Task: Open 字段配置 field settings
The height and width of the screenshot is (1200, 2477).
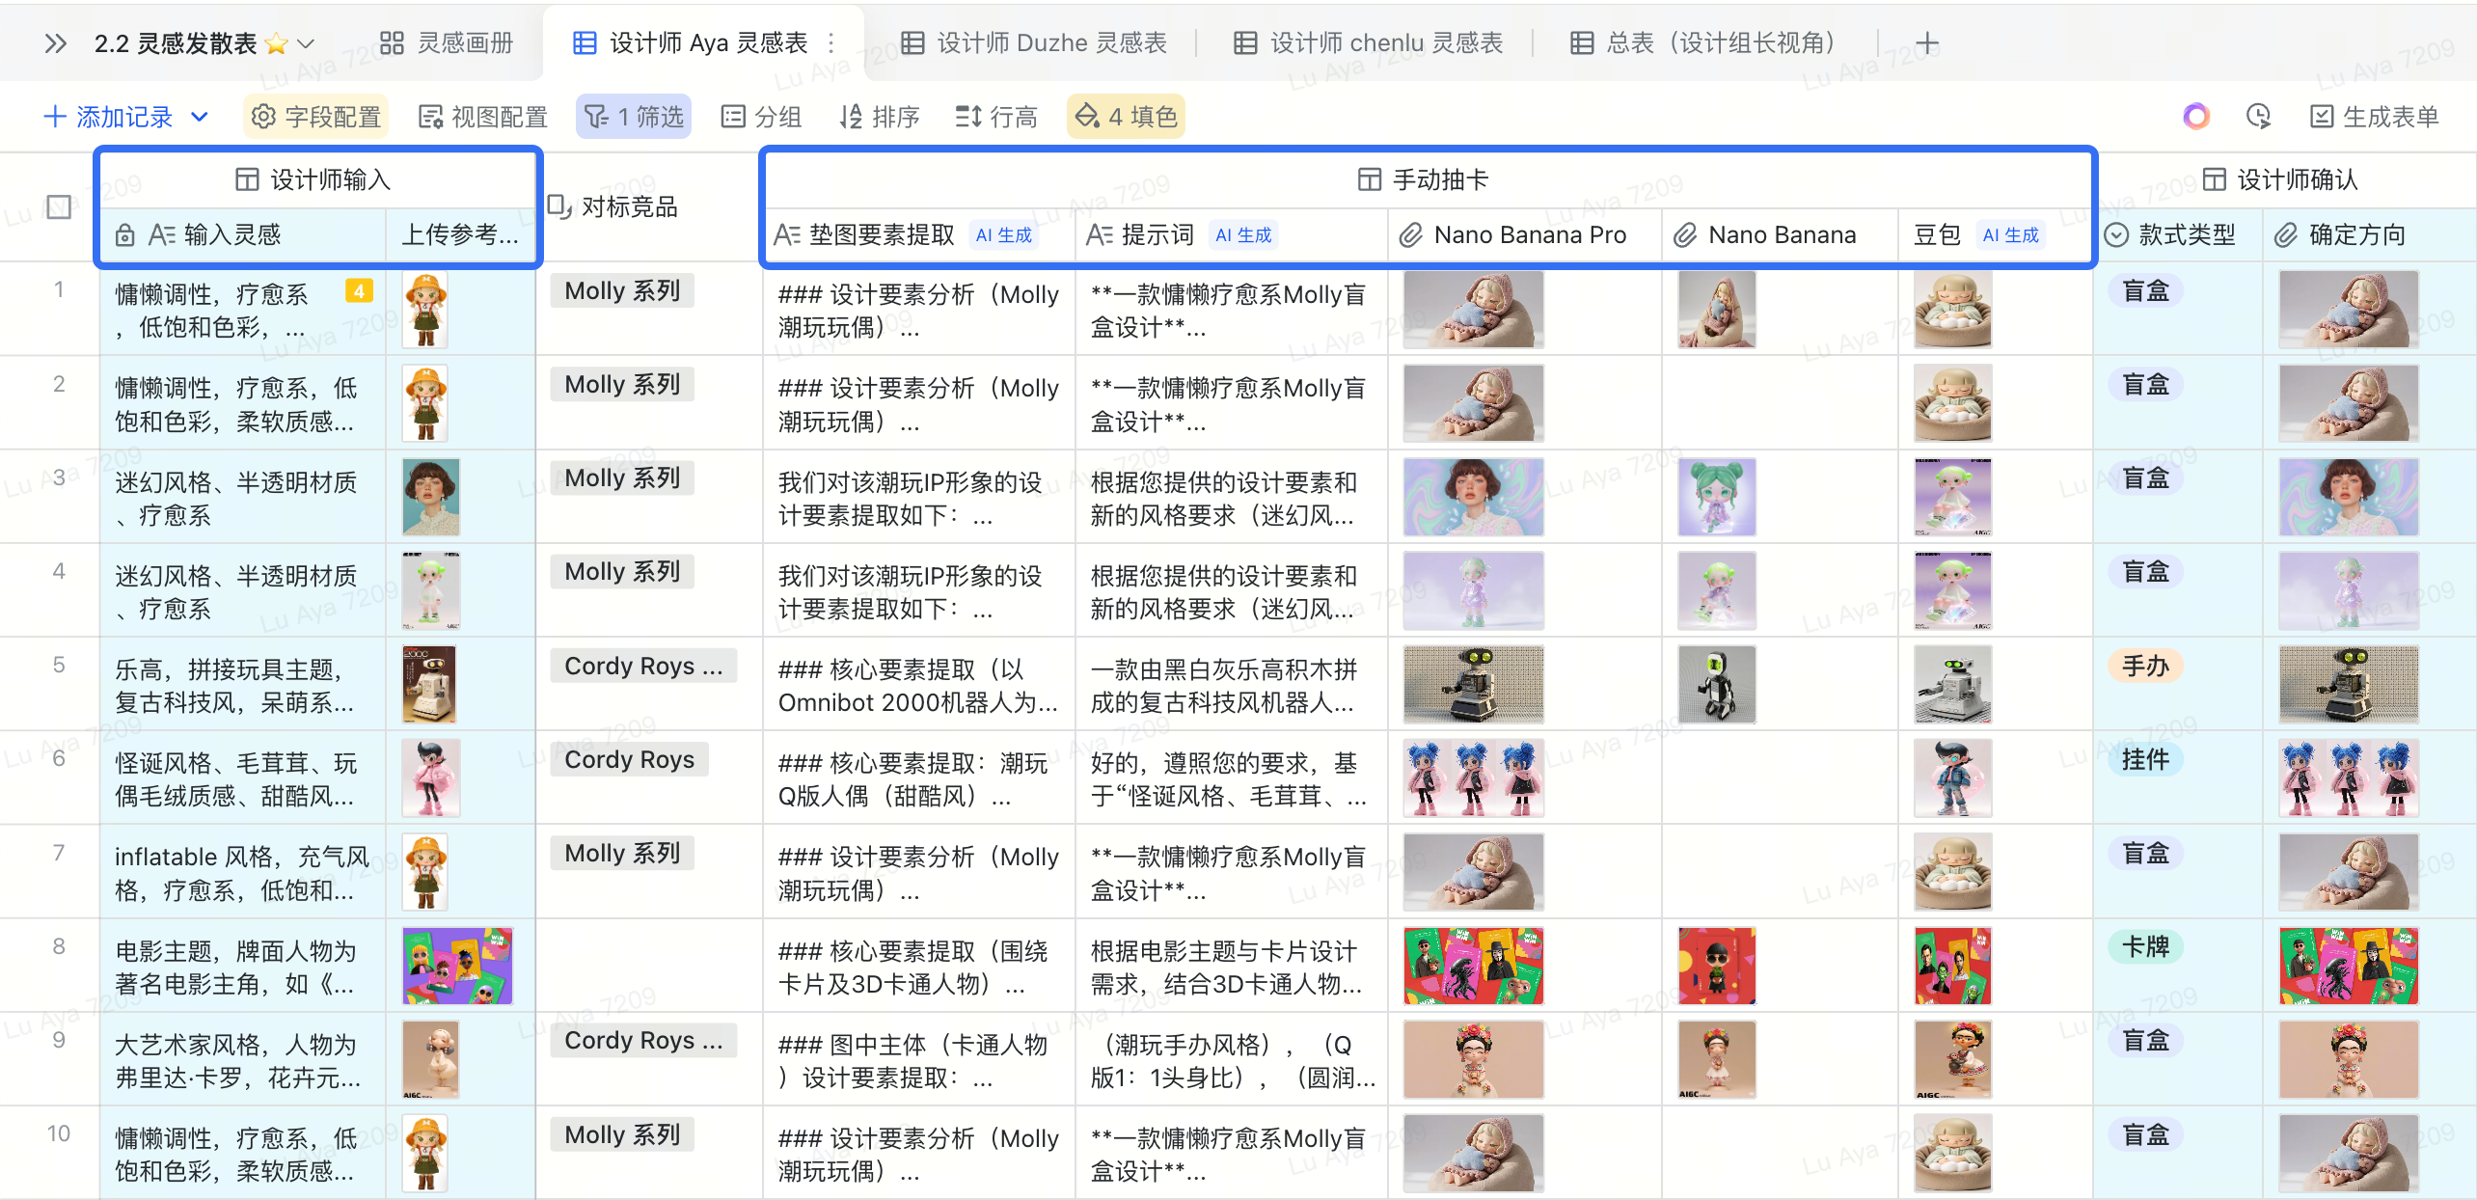Action: 316,117
